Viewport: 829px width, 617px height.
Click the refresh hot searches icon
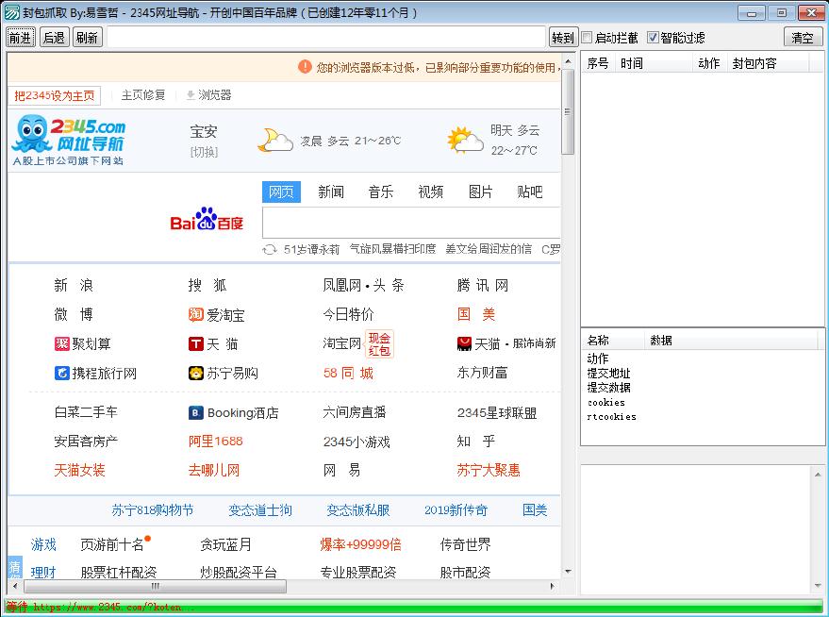point(270,249)
